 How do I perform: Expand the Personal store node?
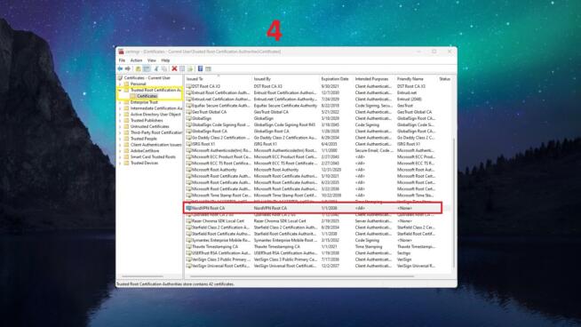click(120, 84)
